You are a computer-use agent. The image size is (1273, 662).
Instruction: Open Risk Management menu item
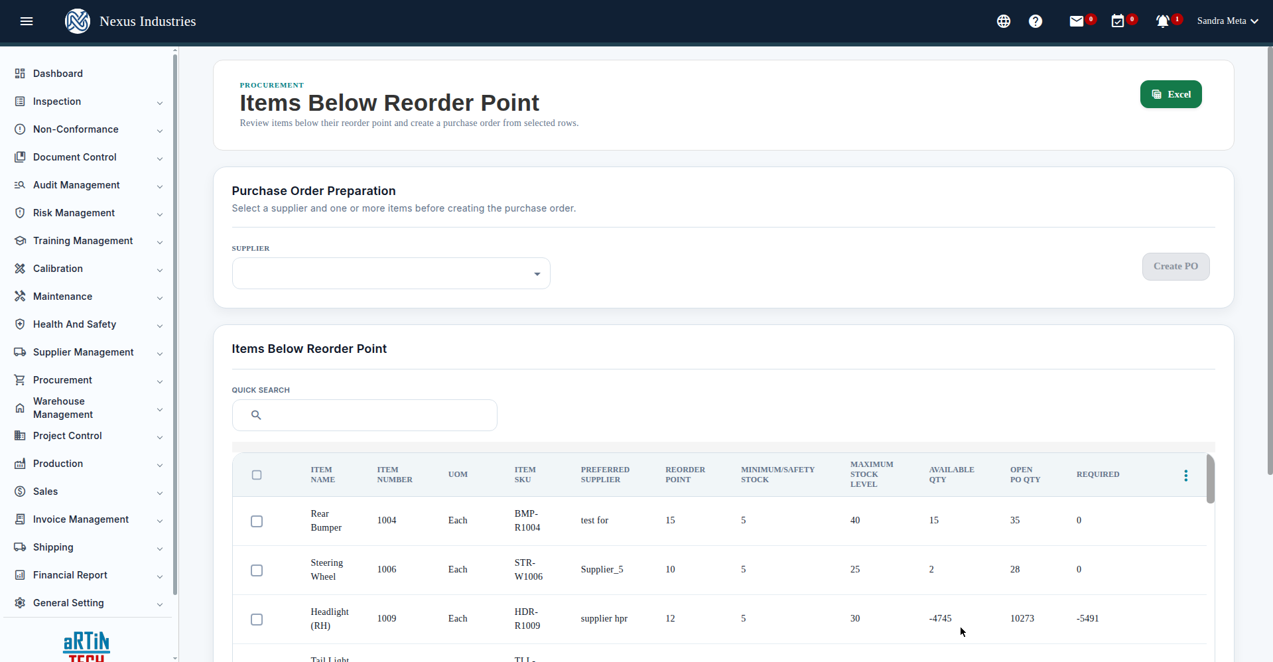tap(74, 213)
